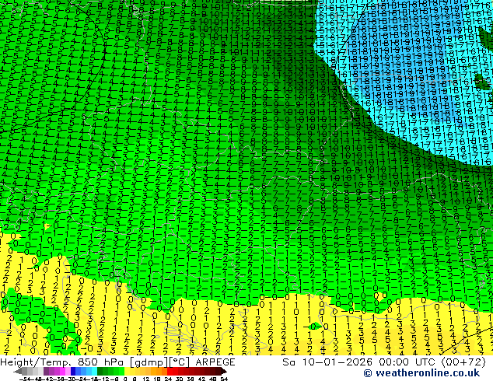Click the orange 18 degree legend swatch
The image size is (493, 381).
tap(159, 371)
